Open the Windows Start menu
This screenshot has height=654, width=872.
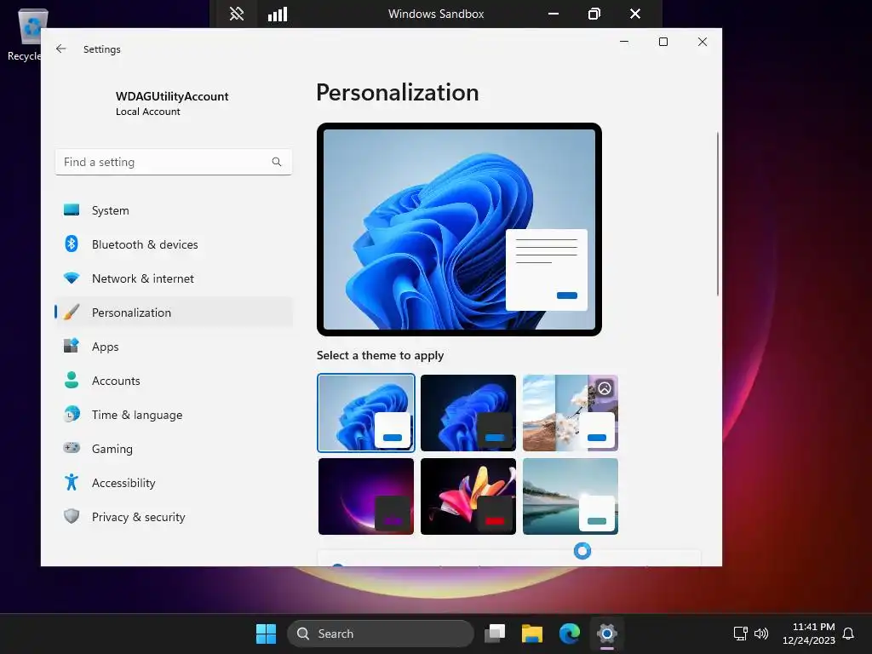click(266, 634)
